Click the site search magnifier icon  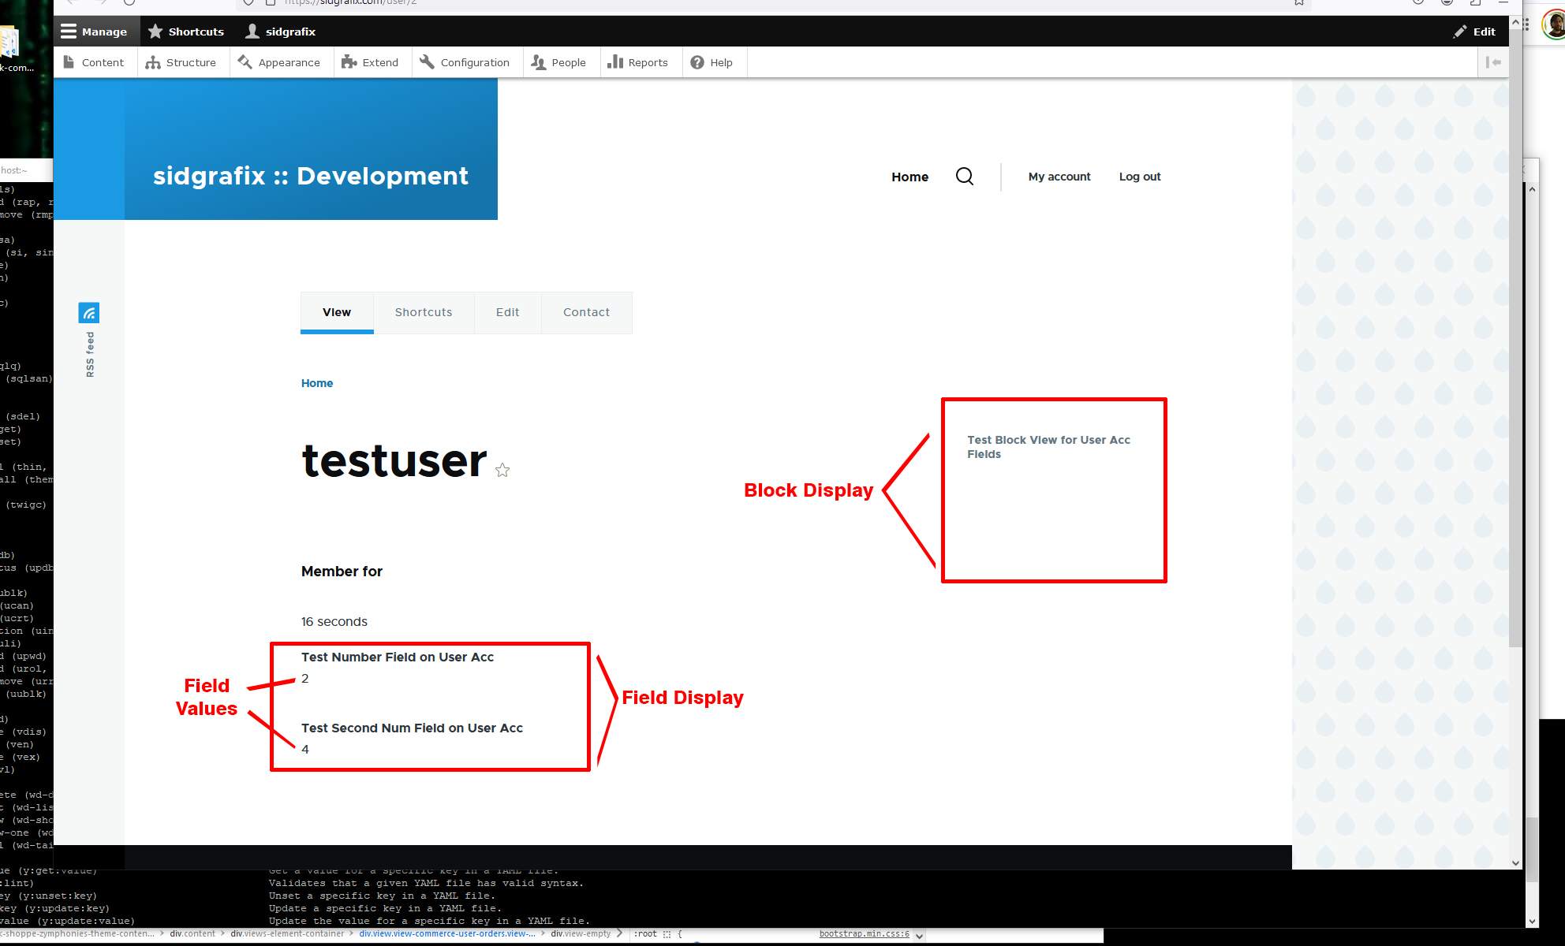[964, 177]
